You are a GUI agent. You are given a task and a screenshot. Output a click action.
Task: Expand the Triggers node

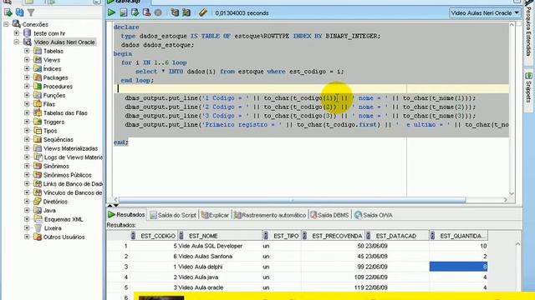click(x=27, y=122)
